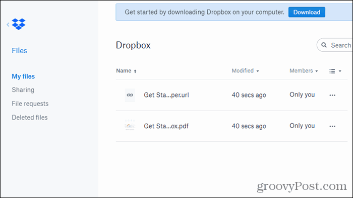Open file Get Sta...ox.pdf
This screenshot has width=353, height=198.
point(166,126)
